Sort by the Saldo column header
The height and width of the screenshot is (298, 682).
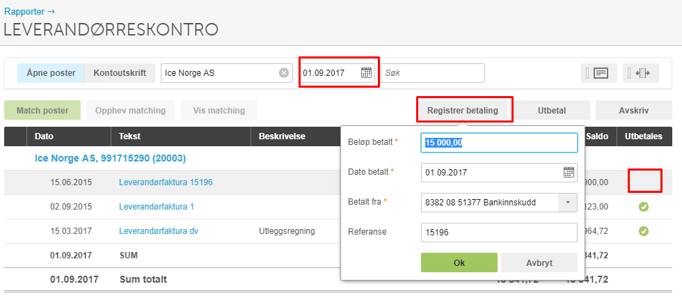[597, 136]
